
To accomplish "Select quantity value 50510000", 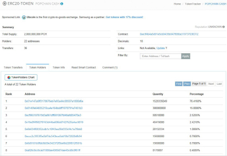I will [158, 115].
